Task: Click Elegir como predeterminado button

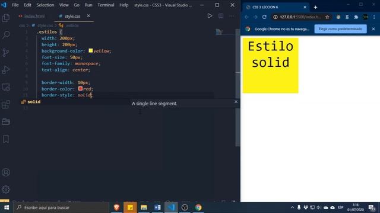Action: tap(340, 29)
